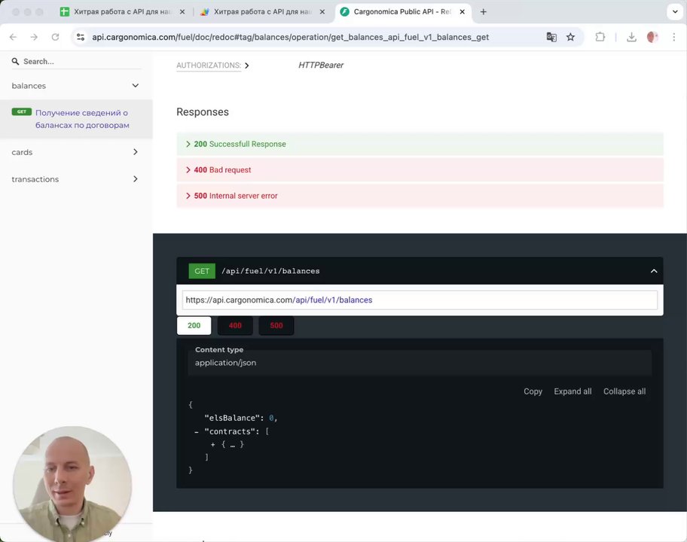Collapse the "contracts" array in JSON
The image size is (687, 542).
point(197,432)
